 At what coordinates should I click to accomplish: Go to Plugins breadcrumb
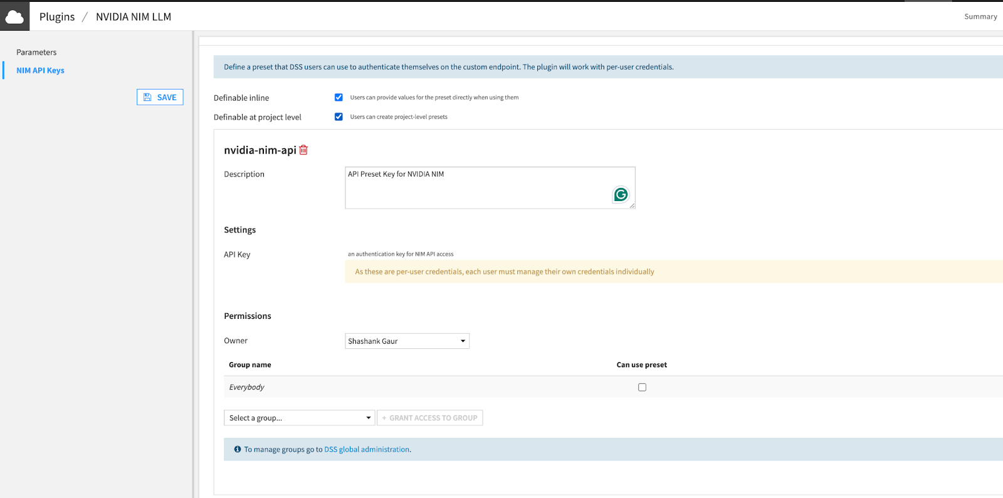click(x=57, y=17)
